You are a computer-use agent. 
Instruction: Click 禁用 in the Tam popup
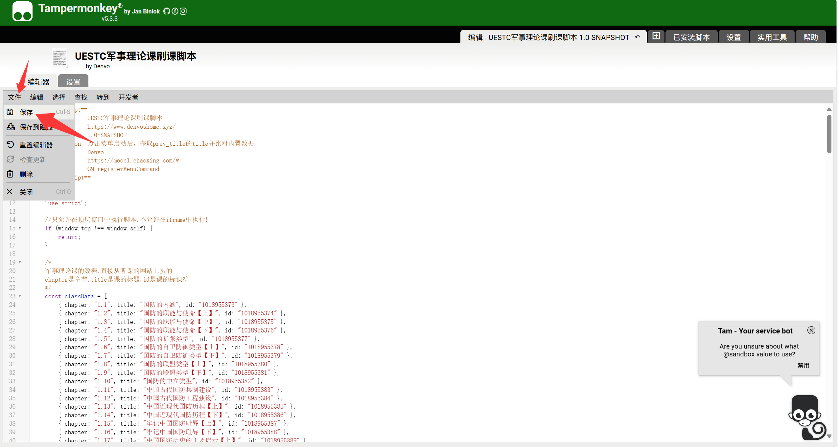(x=803, y=365)
